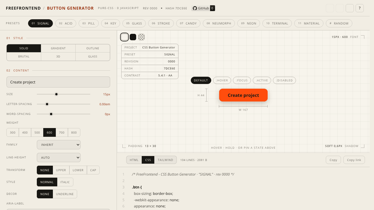This screenshot has height=210, width=374.
Task: Pin the :FOCUS button state
Action: tap(242, 80)
